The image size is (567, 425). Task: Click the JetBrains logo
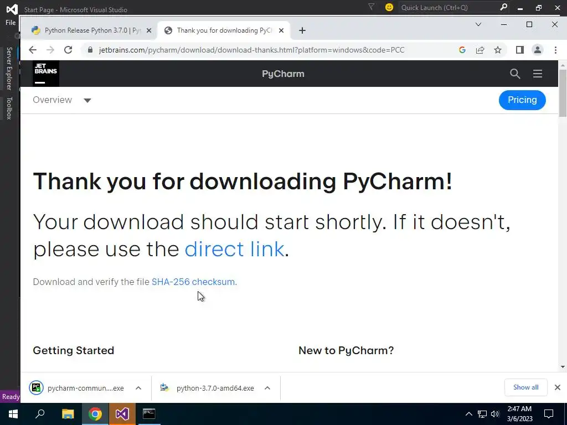(x=45, y=74)
